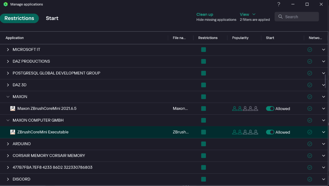Toggle the Allowed switch for Maxon ZBrushCoreMini 2021.6.5
This screenshot has height=186, width=329.
click(270, 108)
